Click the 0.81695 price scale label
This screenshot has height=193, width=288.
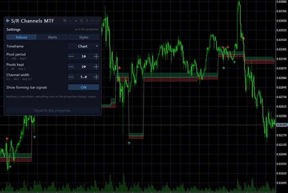tap(282, 183)
